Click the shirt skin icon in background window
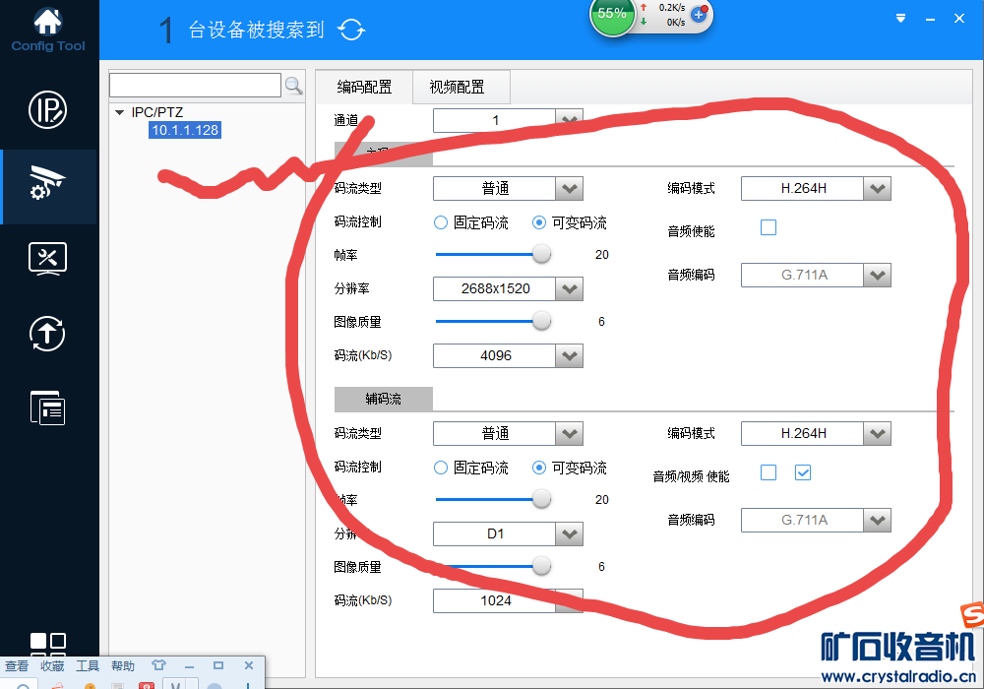Screen dimensions: 984x689 [x=158, y=665]
